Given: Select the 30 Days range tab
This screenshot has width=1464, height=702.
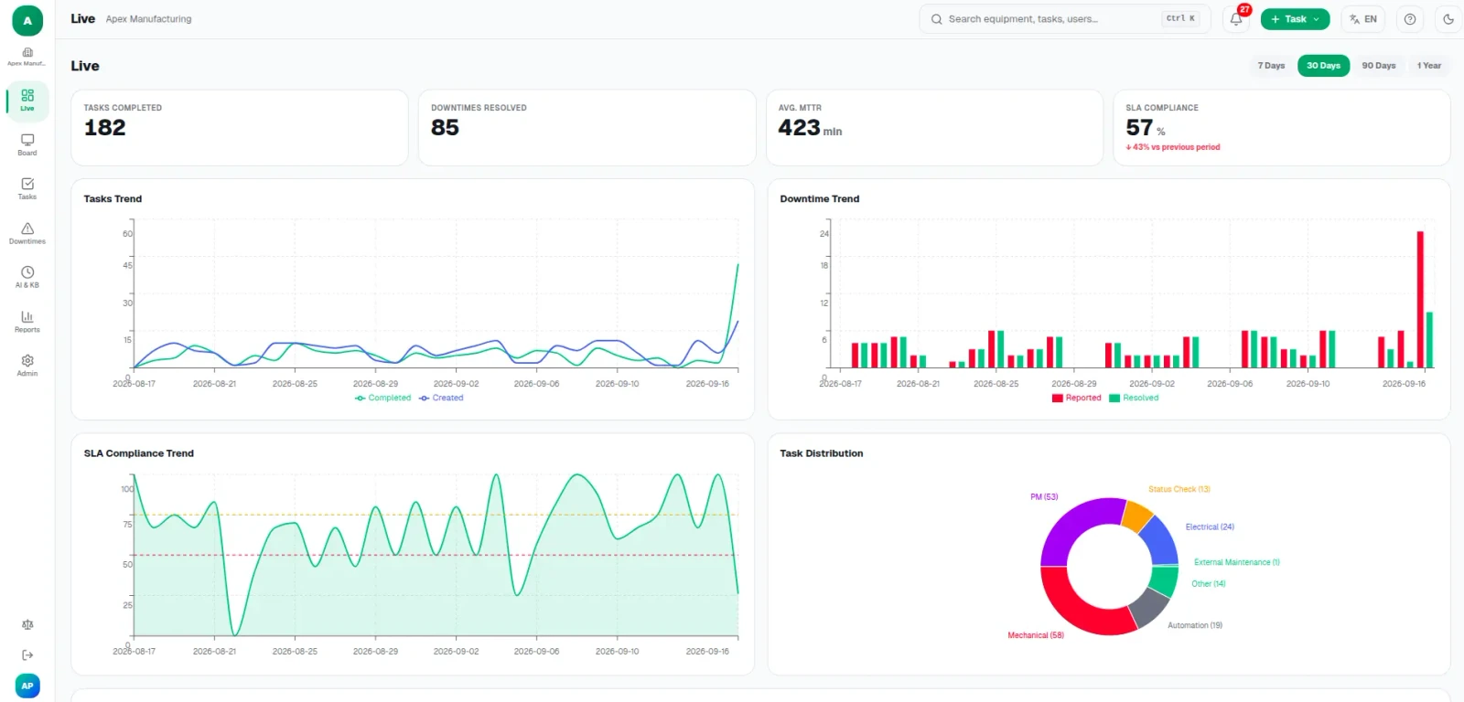Looking at the screenshot, I should [1323, 66].
